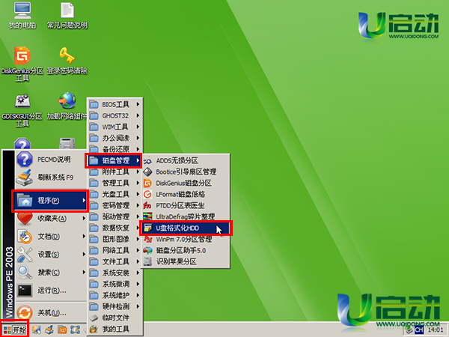
Task: Click the second quick launch taskbar icon
Action: click(49, 330)
